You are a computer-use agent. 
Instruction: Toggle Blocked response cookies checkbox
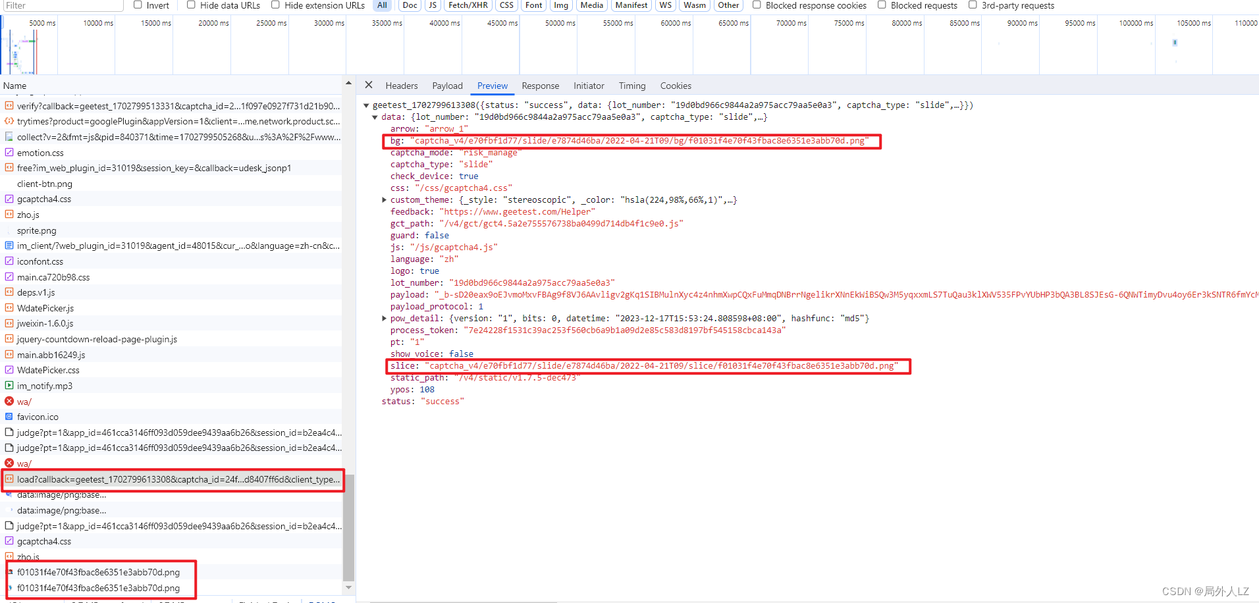click(x=757, y=5)
